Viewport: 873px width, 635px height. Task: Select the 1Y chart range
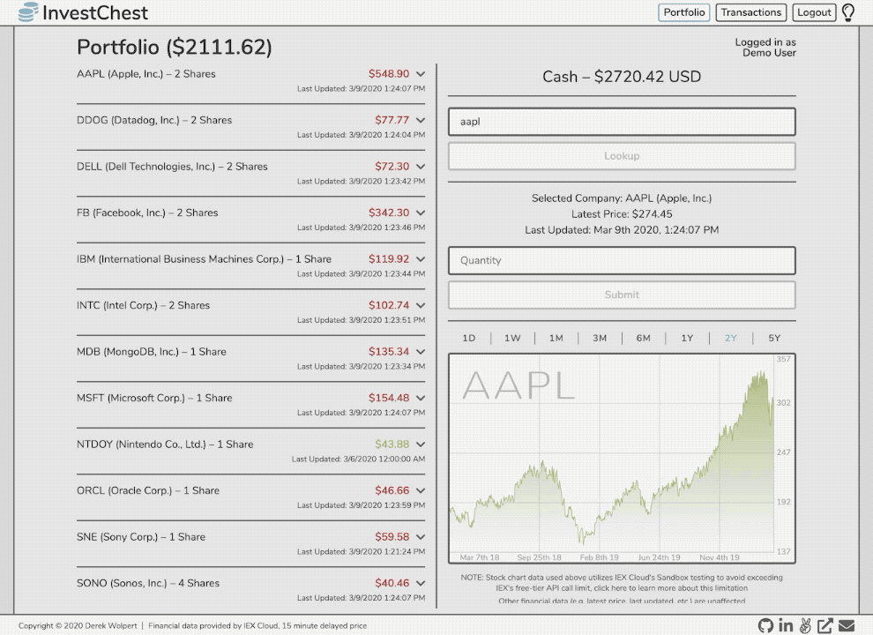click(x=687, y=338)
